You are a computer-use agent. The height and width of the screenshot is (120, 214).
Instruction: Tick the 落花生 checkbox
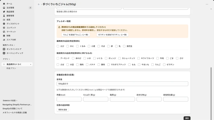[124, 46]
